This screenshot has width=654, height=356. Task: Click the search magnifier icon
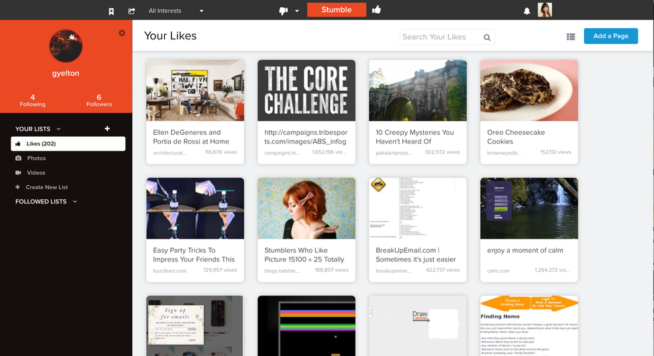coord(487,37)
